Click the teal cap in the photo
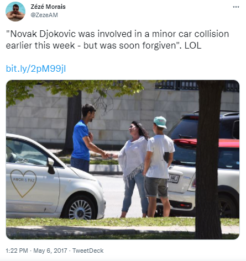The width and height of the screenshot is (246, 261). coord(160,122)
